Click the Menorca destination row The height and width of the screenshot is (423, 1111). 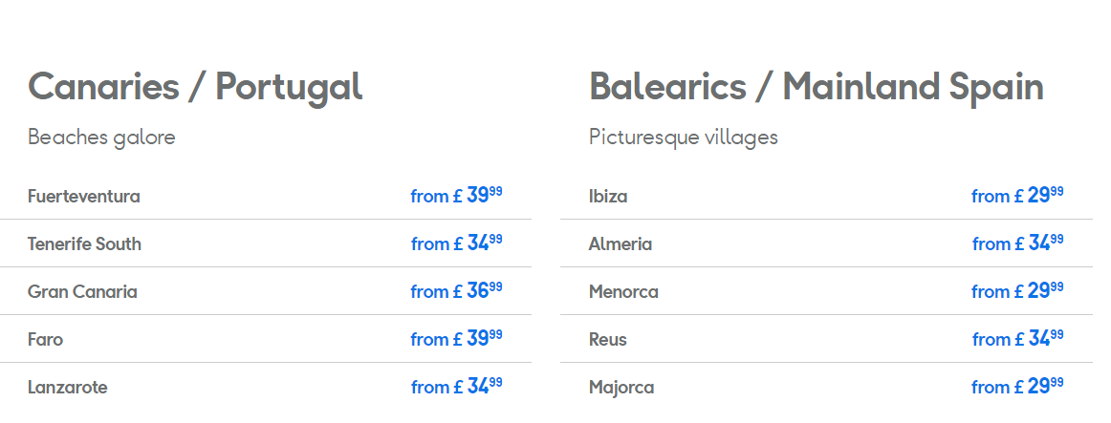tap(623, 292)
